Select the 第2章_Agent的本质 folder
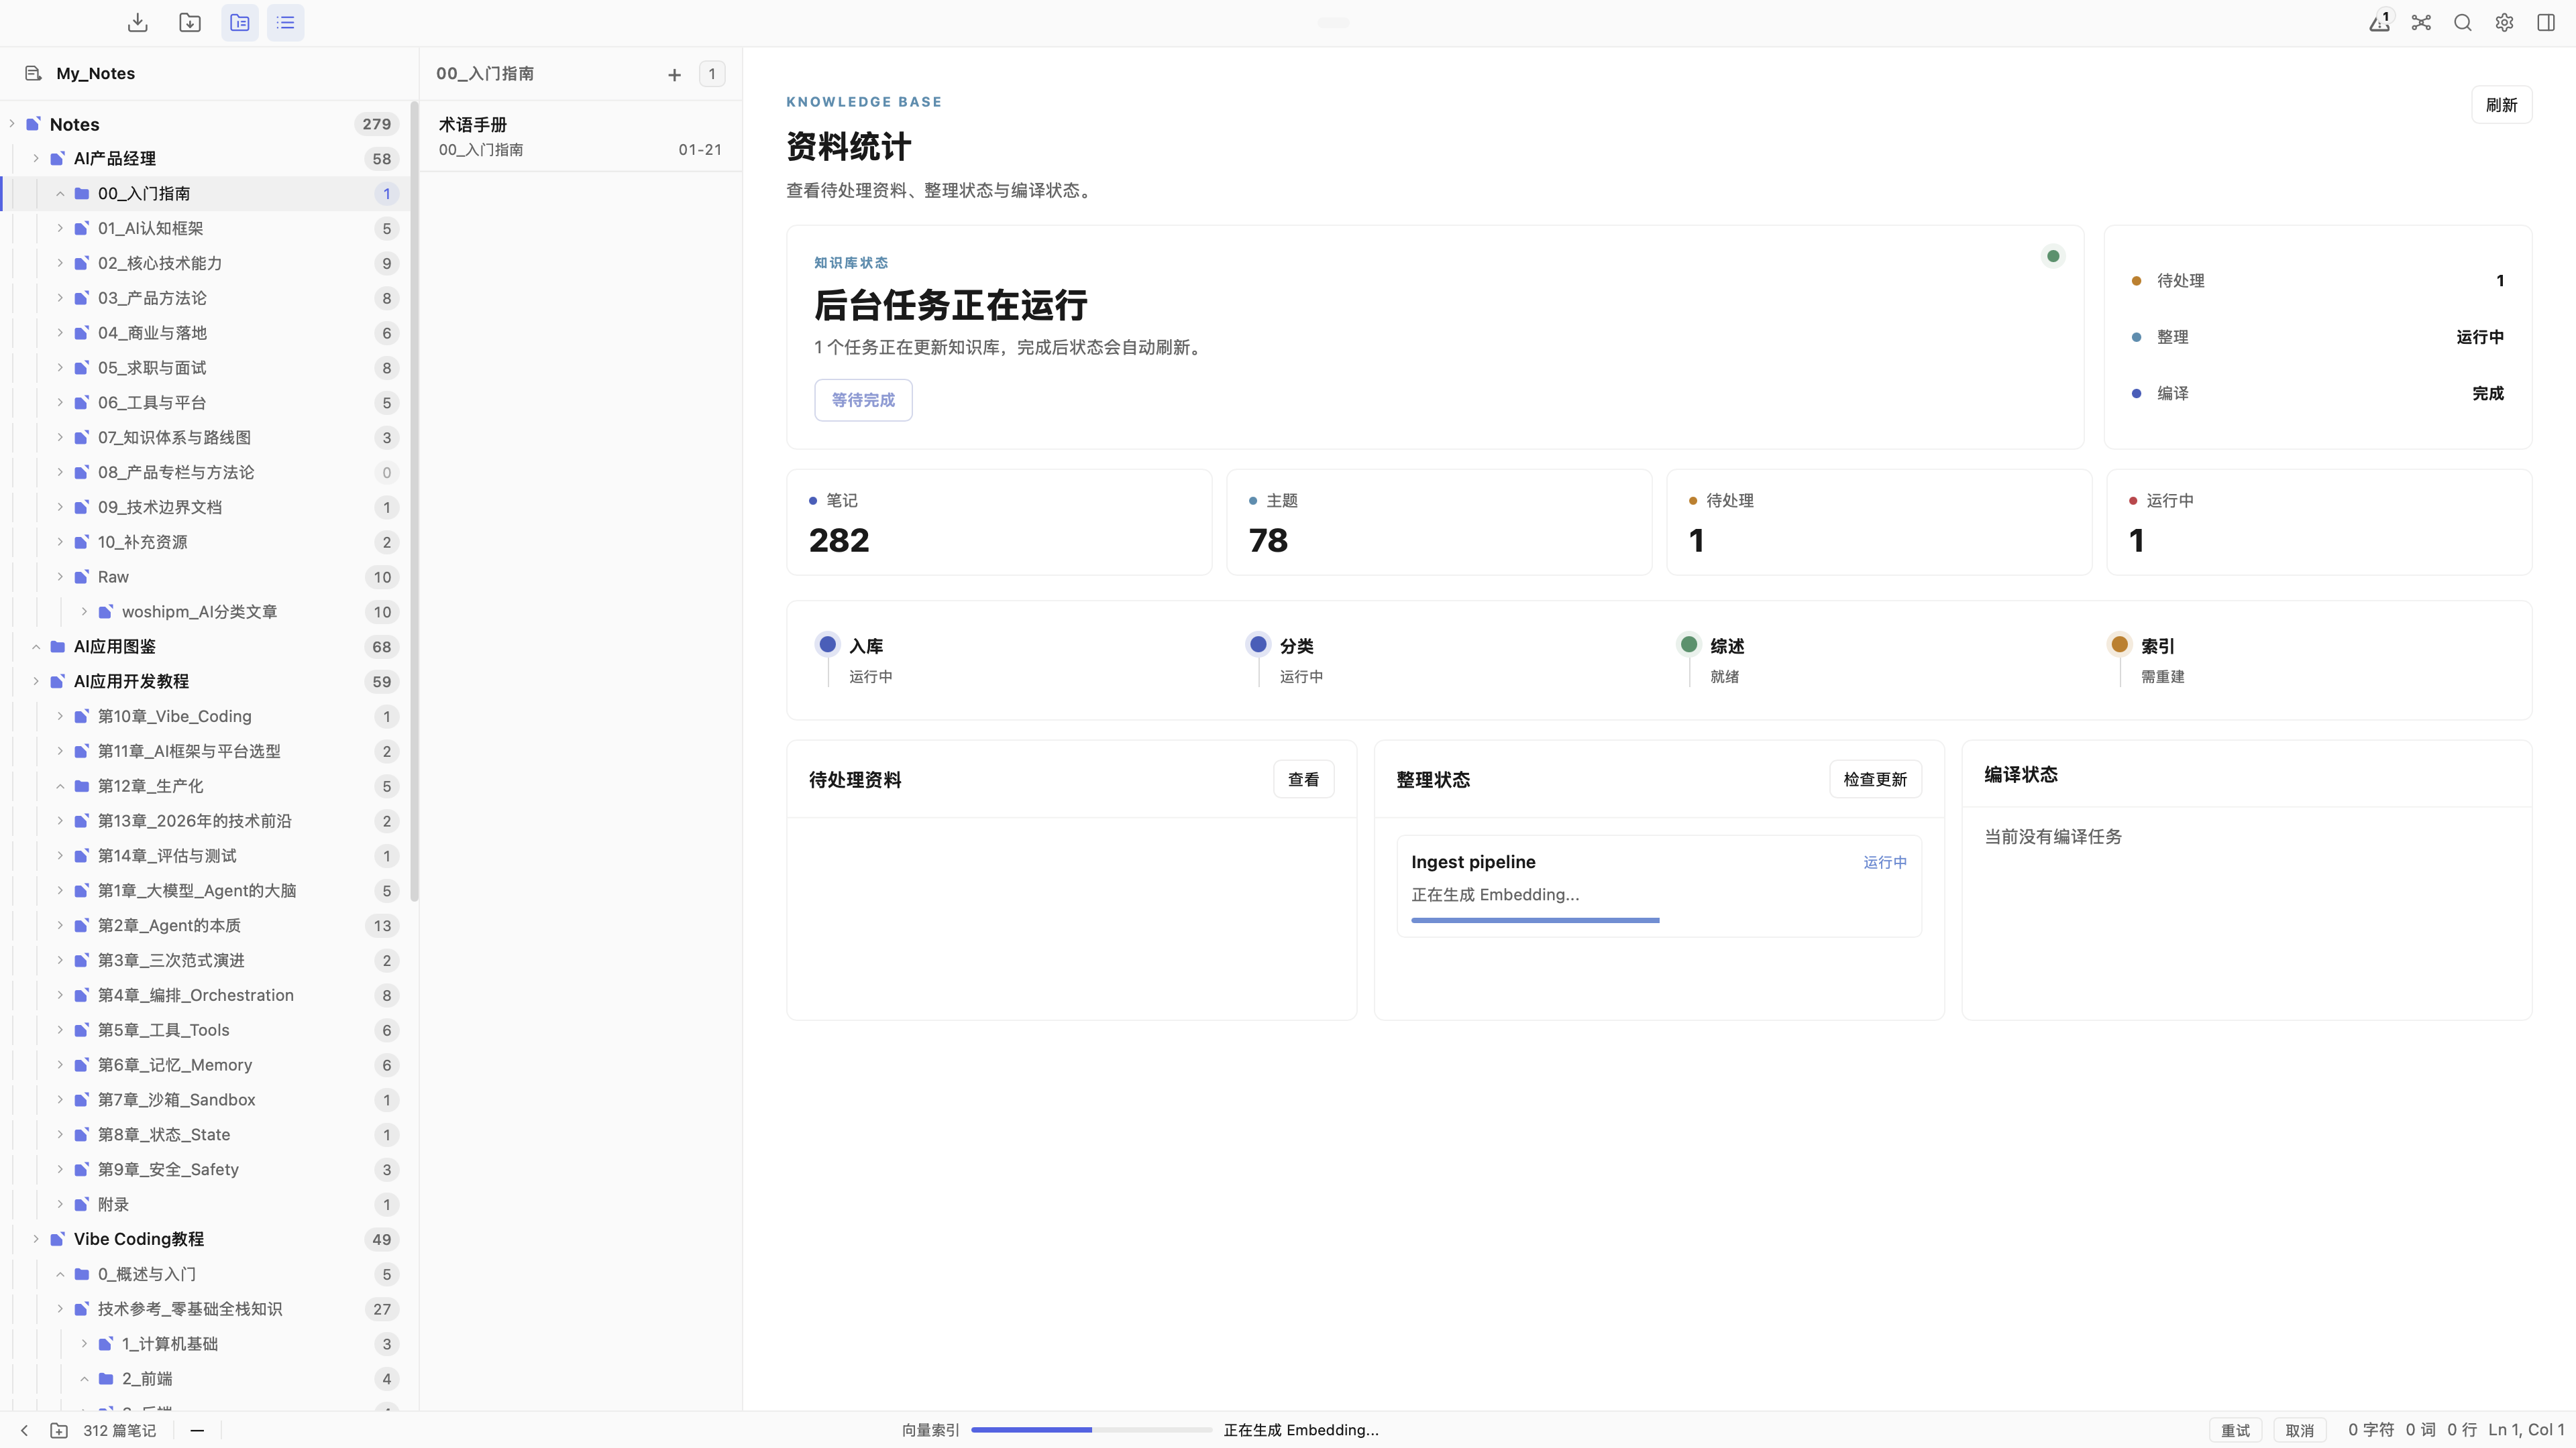 pos(205,925)
